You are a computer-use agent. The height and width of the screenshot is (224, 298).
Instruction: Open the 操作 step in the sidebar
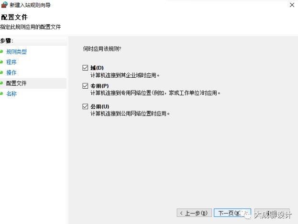tap(11, 72)
